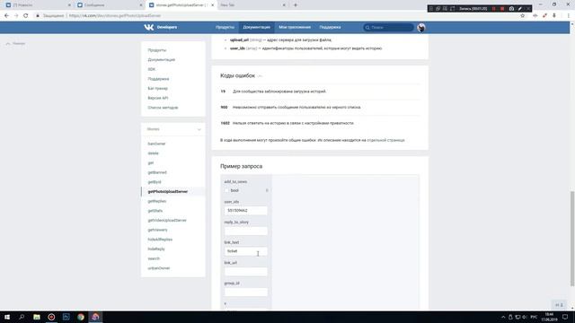This screenshot has width=575, height=323.
Task: Switch to the Новости browser tab
Action: pos(38,5)
